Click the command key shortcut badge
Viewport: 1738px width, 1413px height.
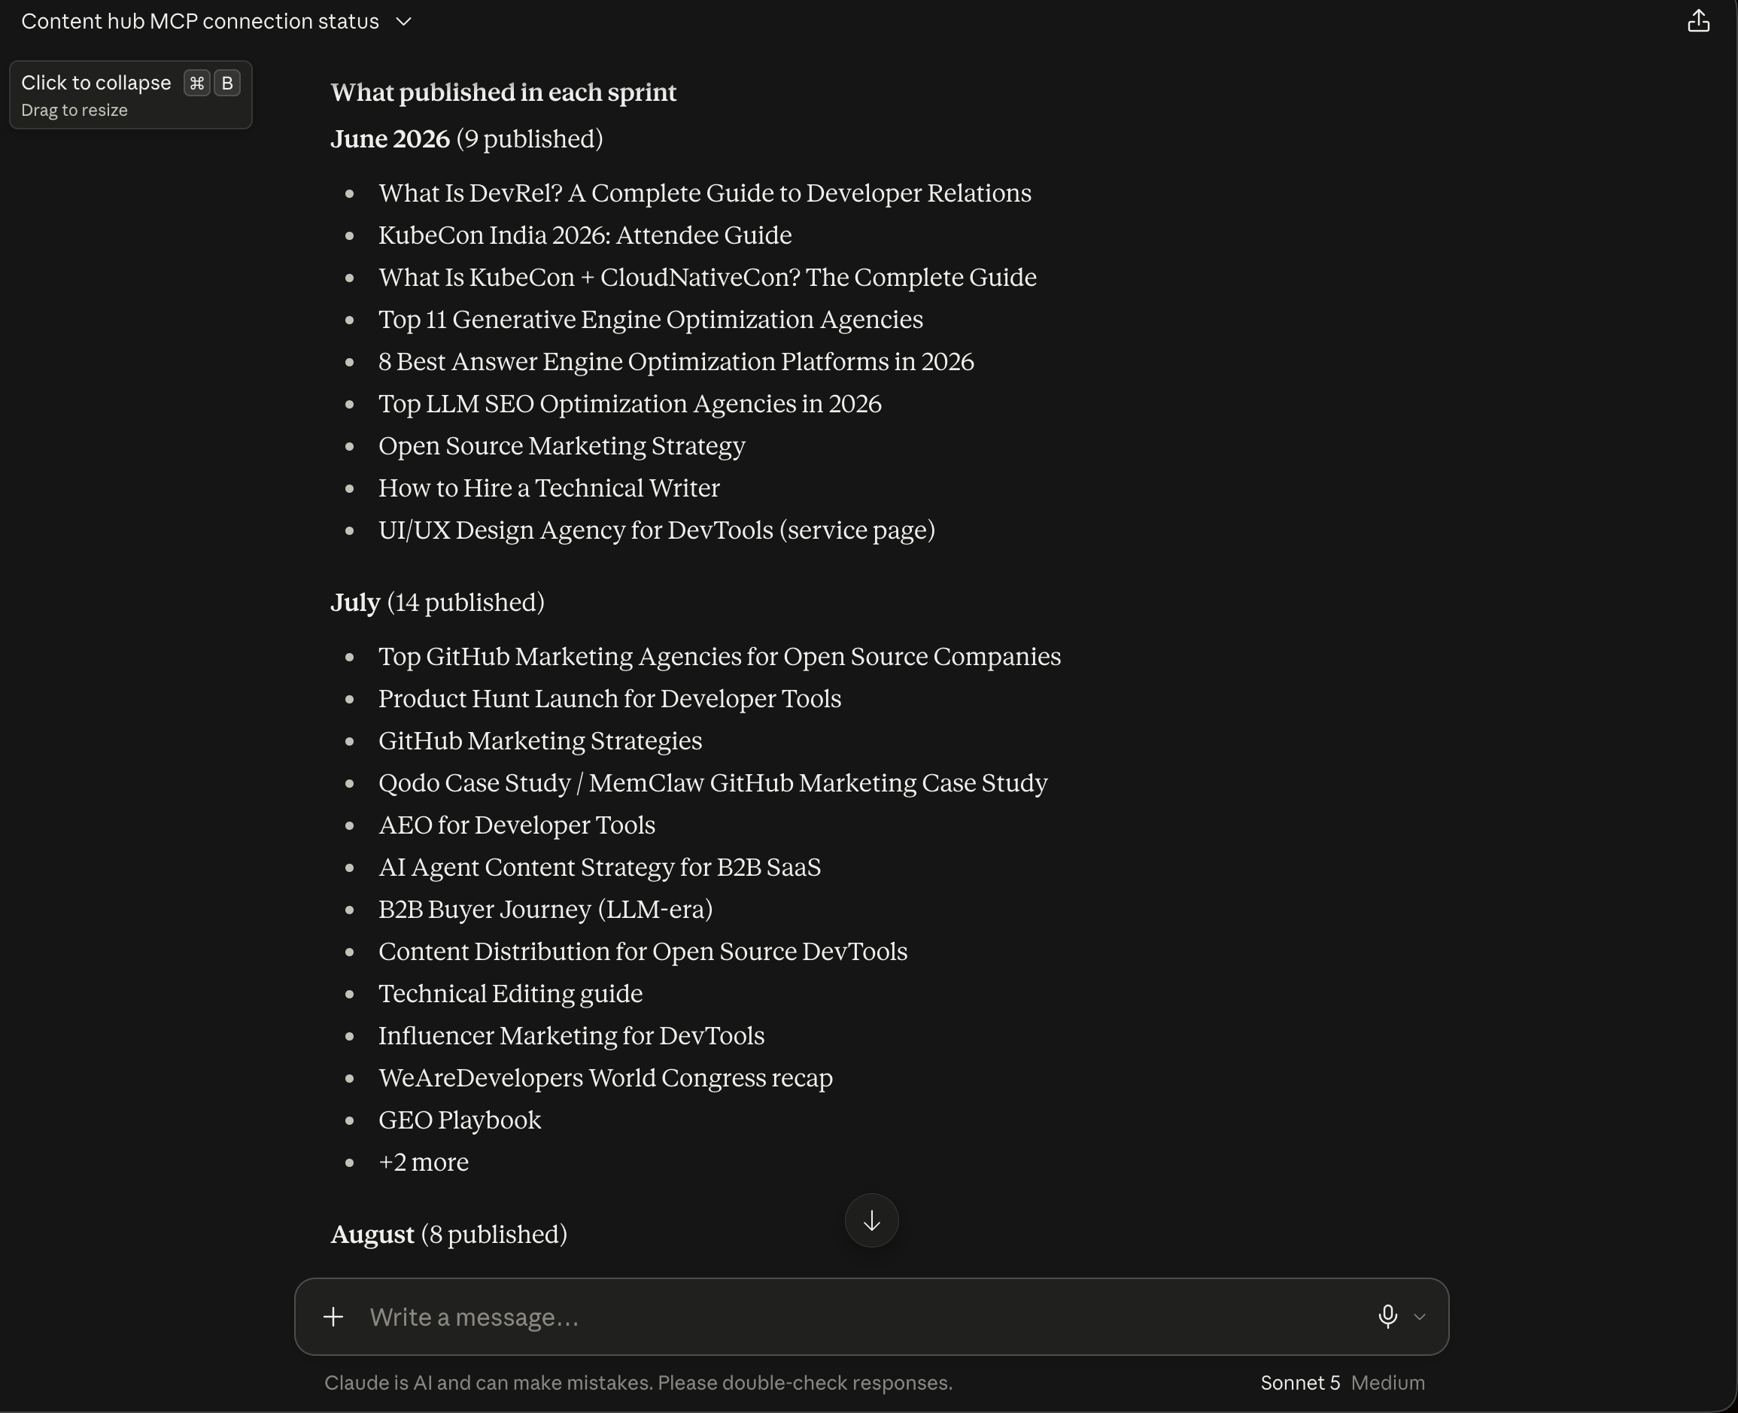tap(197, 83)
